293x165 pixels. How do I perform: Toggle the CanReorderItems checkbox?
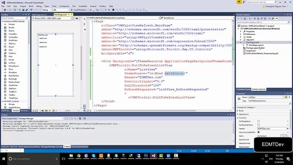coord(258,125)
